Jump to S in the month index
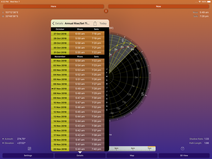This screenshot has height=159, width=212. 107,99
